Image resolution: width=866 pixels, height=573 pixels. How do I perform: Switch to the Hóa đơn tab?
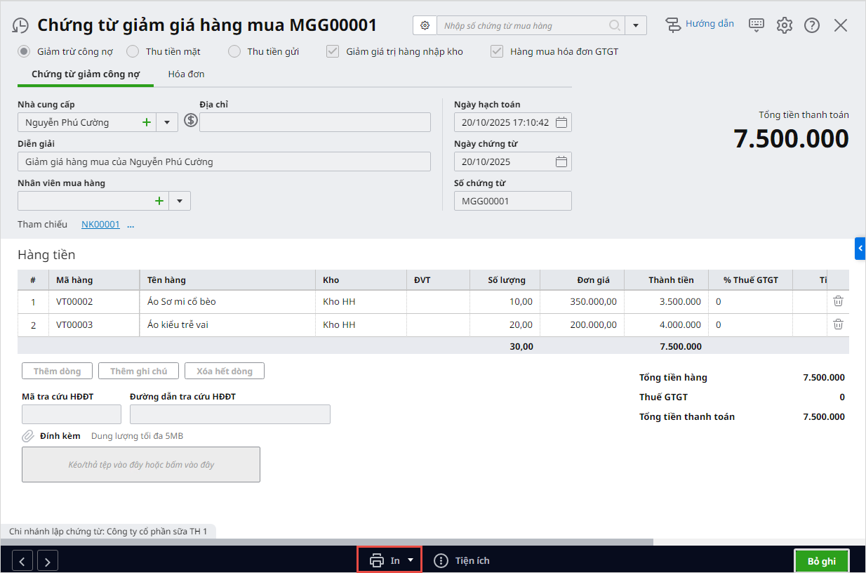pos(186,74)
